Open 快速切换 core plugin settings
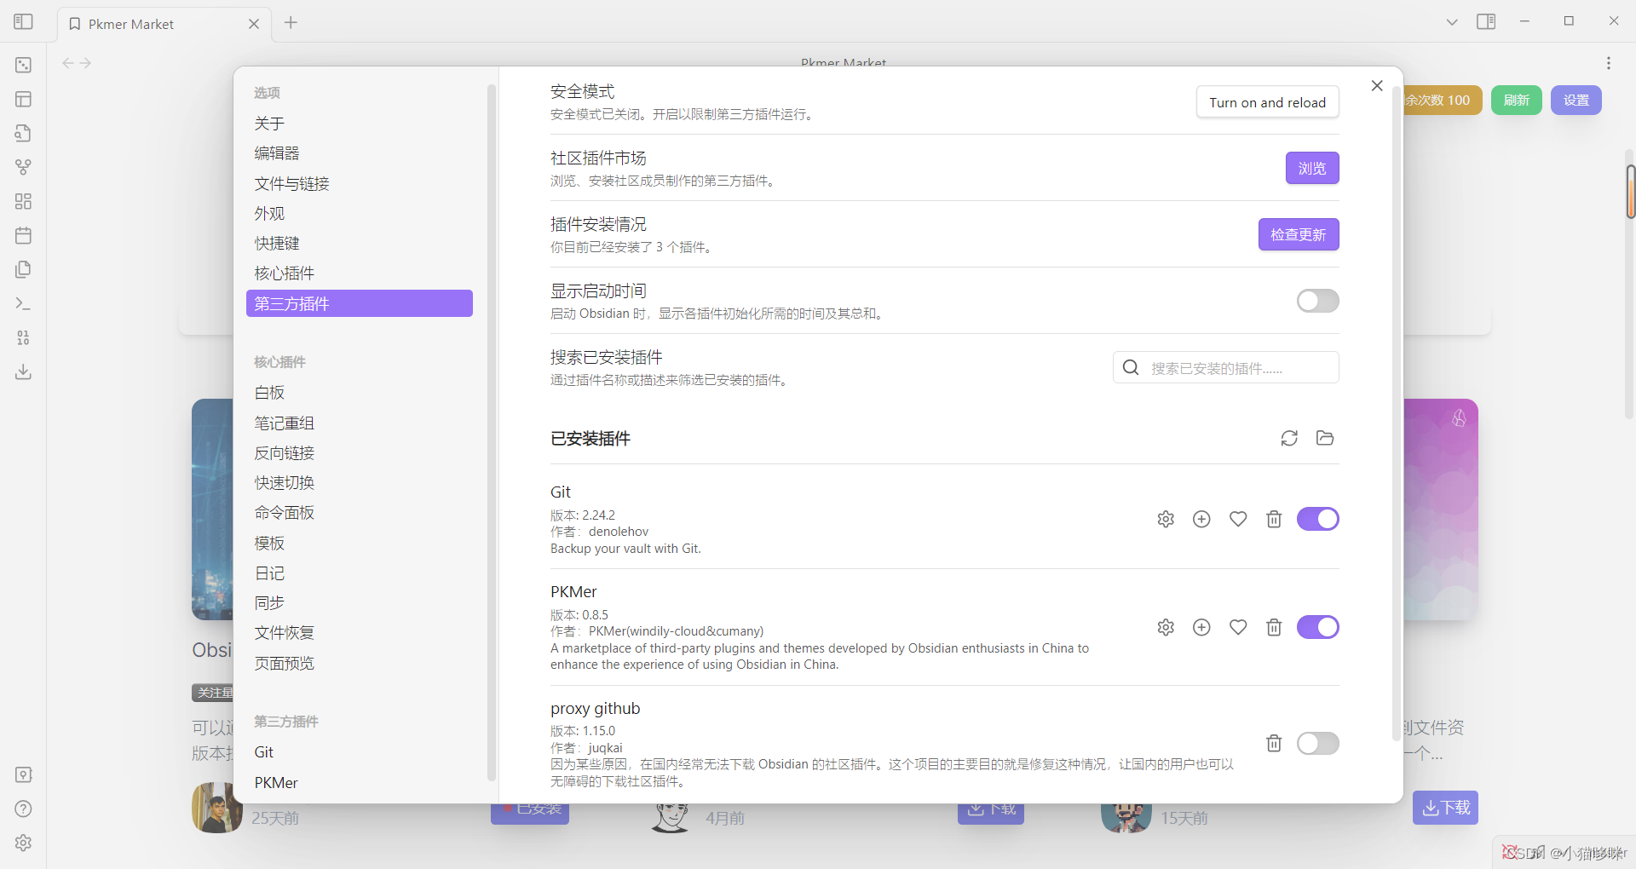This screenshot has width=1636, height=869. 360,483
